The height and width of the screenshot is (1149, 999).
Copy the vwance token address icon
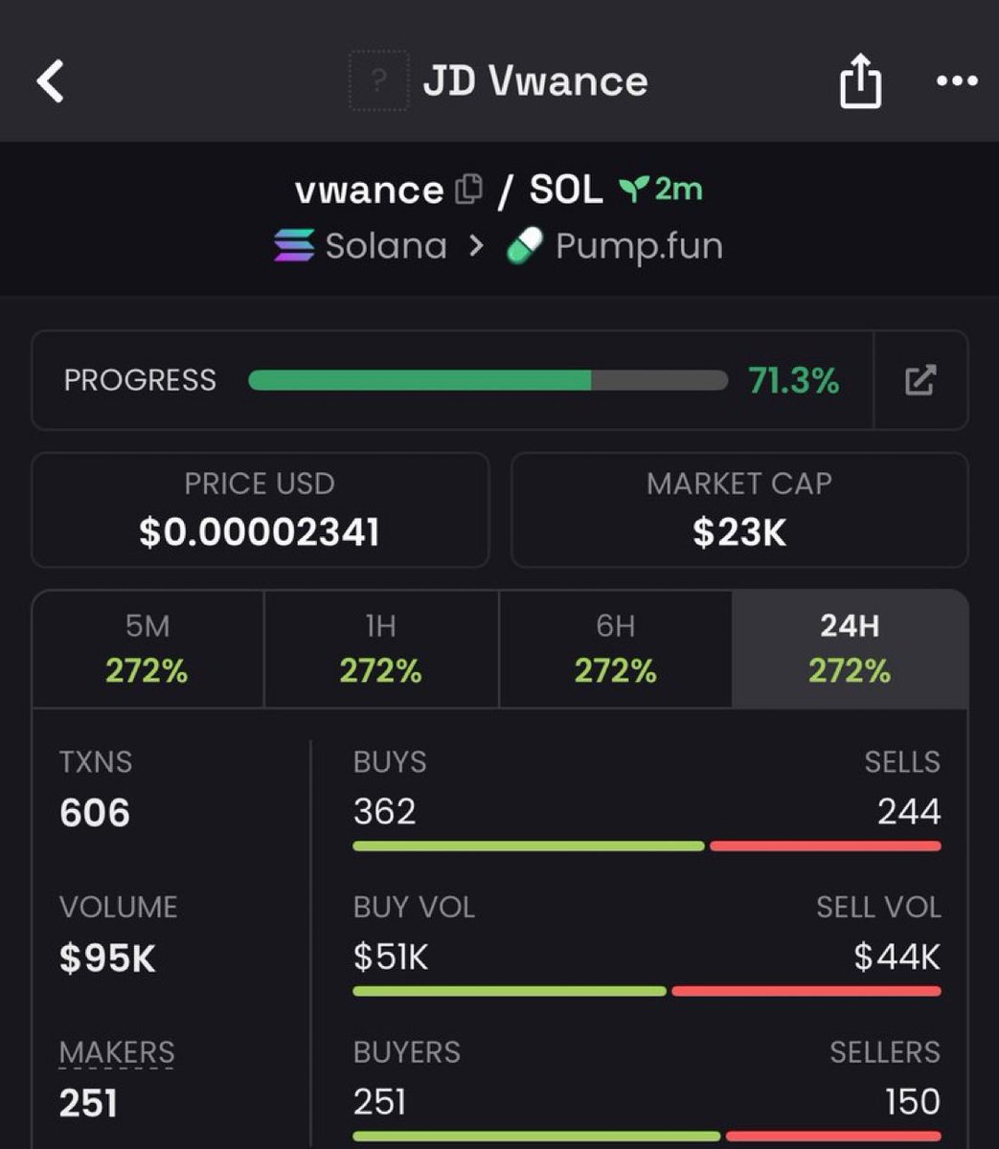click(x=468, y=189)
